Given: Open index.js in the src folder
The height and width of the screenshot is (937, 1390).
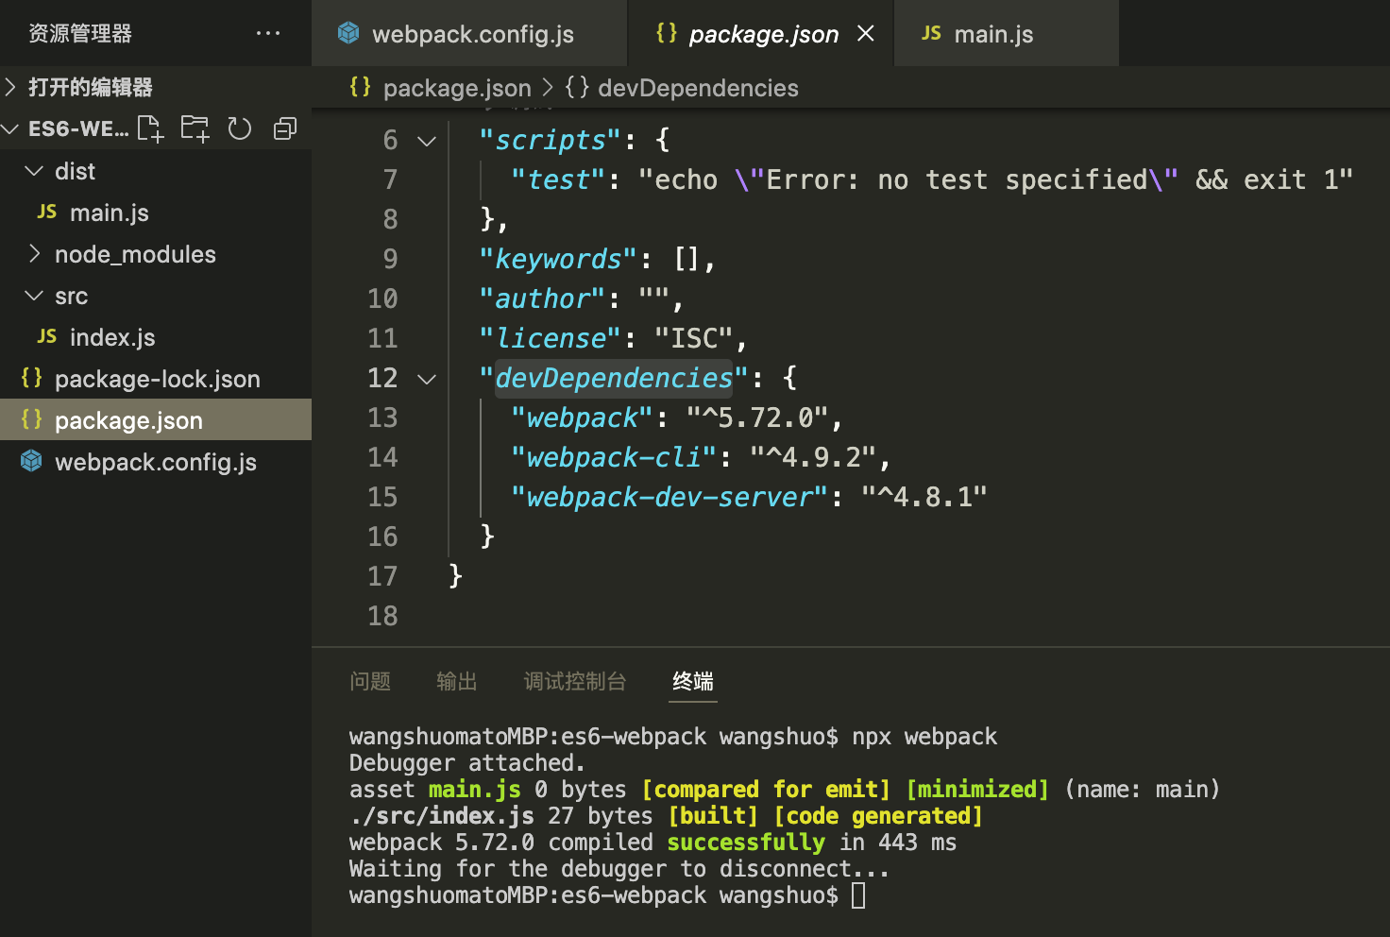Looking at the screenshot, I should tap(156, 337).
